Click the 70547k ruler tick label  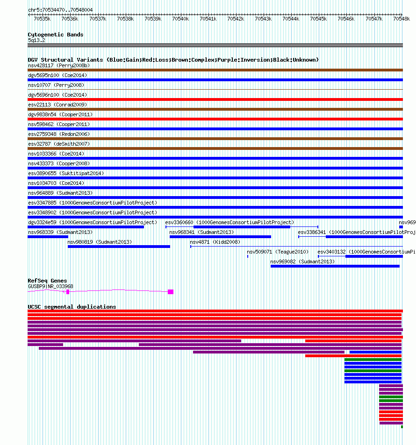pyautogui.click(x=374, y=19)
